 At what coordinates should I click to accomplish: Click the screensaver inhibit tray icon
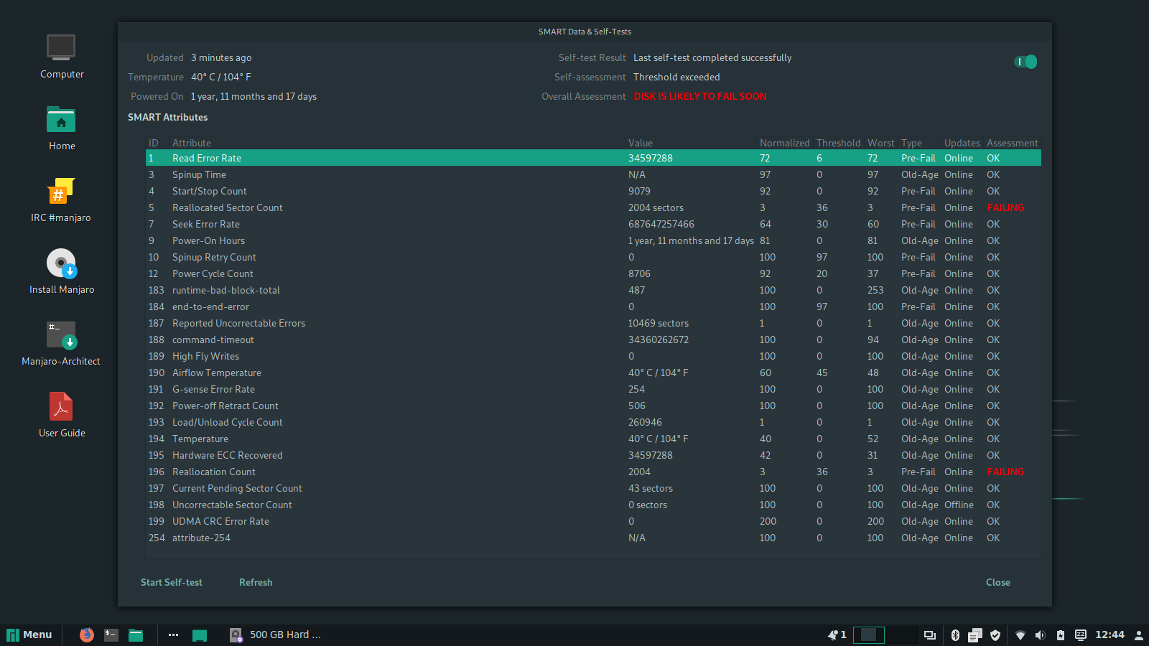pos(1080,635)
